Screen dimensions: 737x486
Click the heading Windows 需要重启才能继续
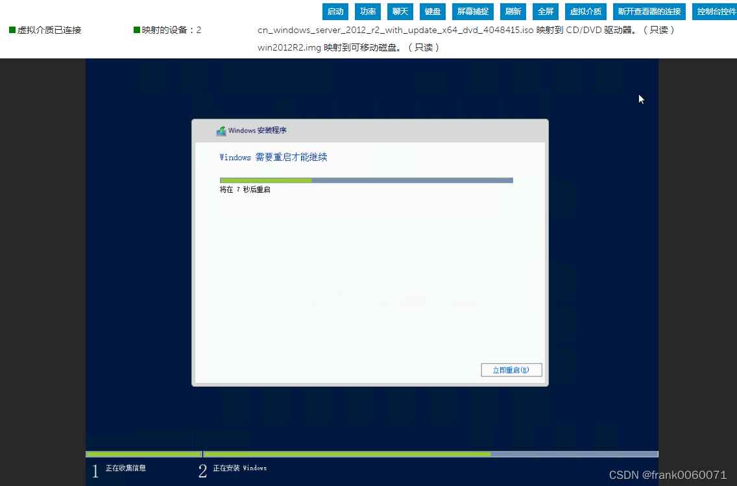[273, 158]
